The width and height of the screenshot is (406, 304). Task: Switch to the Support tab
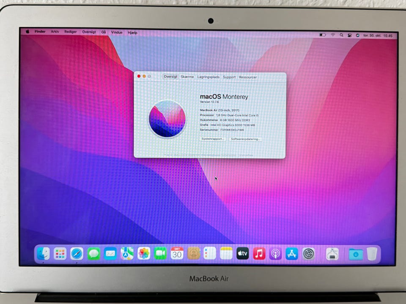point(229,77)
